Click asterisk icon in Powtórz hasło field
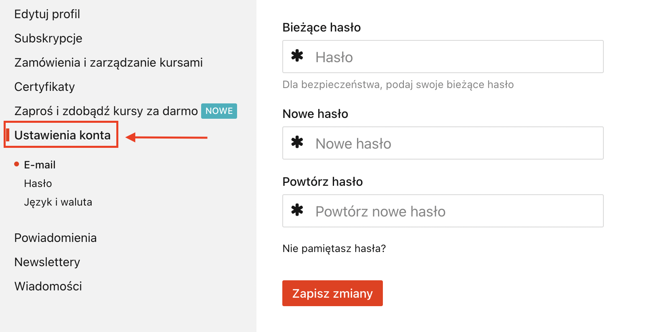The image size is (647, 332). (x=297, y=210)
